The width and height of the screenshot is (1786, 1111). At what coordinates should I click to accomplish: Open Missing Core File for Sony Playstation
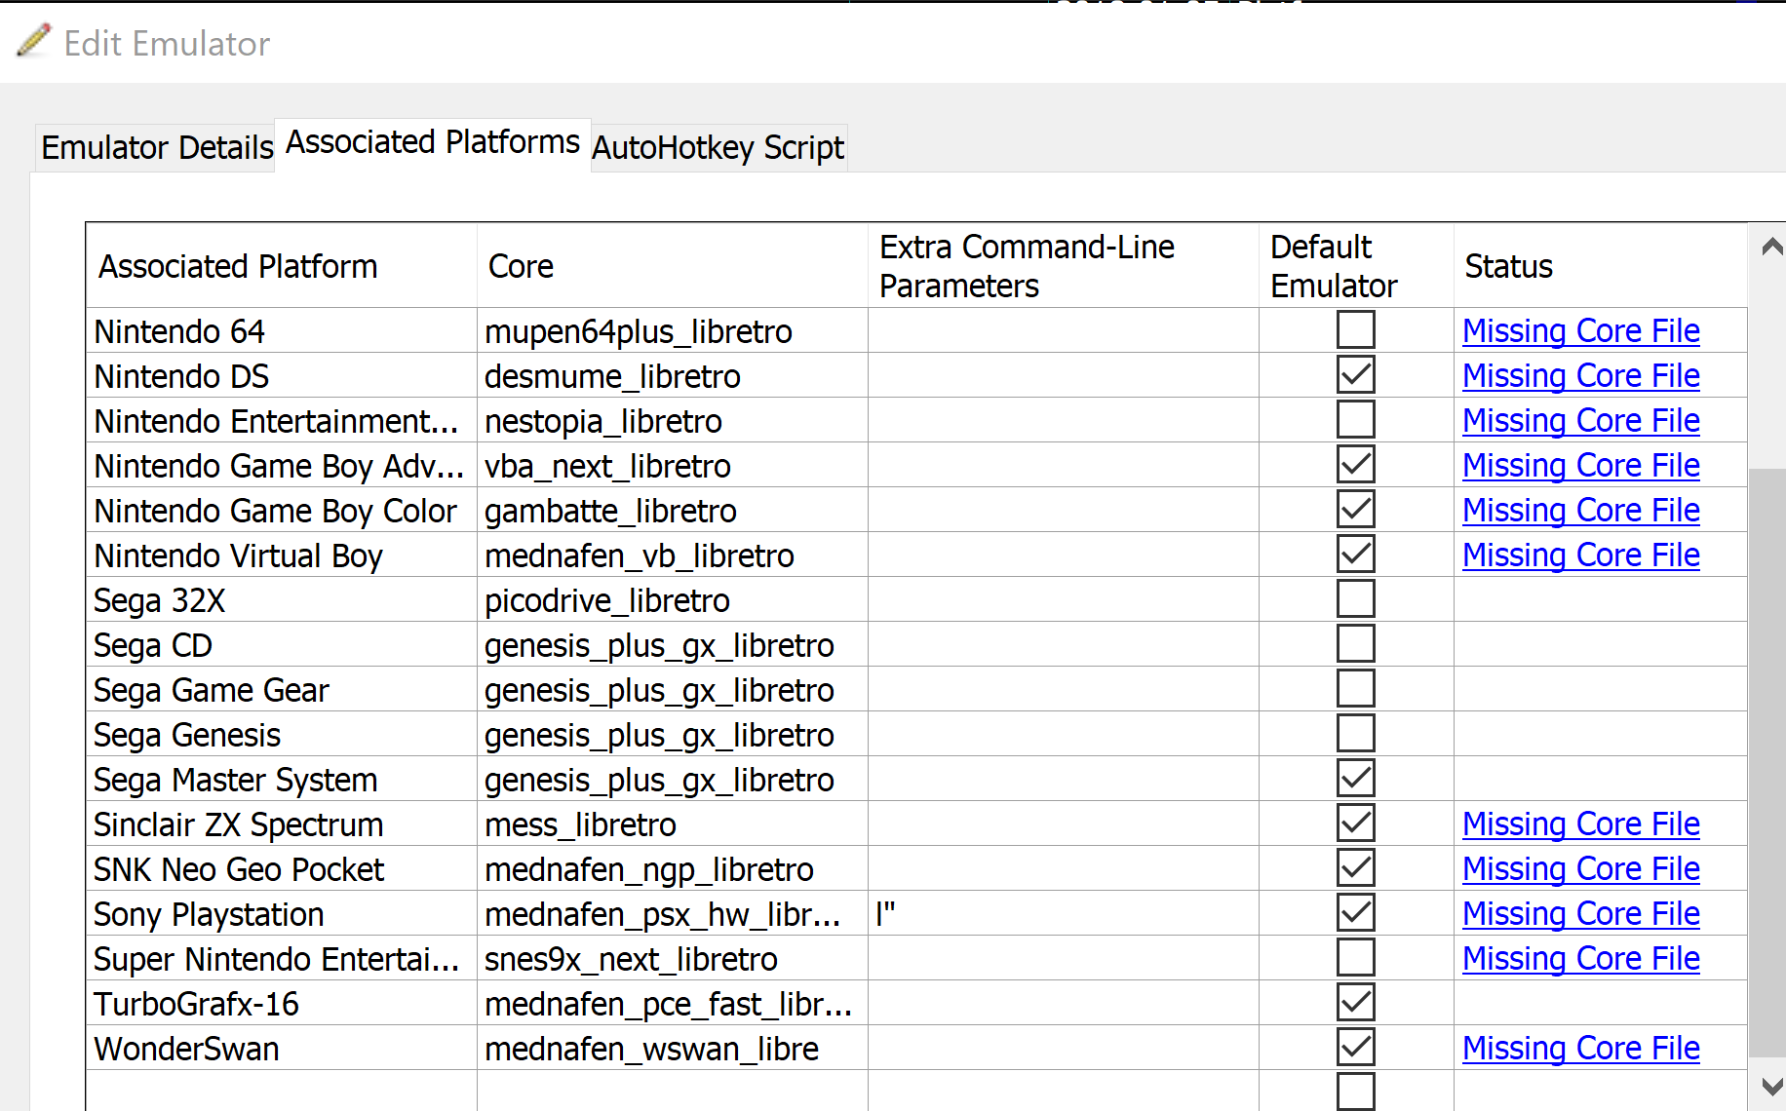(1580, 914)
